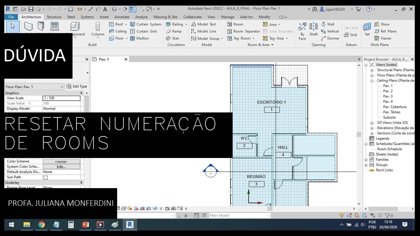Image resolution: width=420 pixels, height=236 pixels.
Task: Pick the Shaft opening tool
Action: tap(314, 29)
